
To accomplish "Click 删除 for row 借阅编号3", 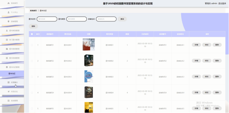I will (217, 77).
